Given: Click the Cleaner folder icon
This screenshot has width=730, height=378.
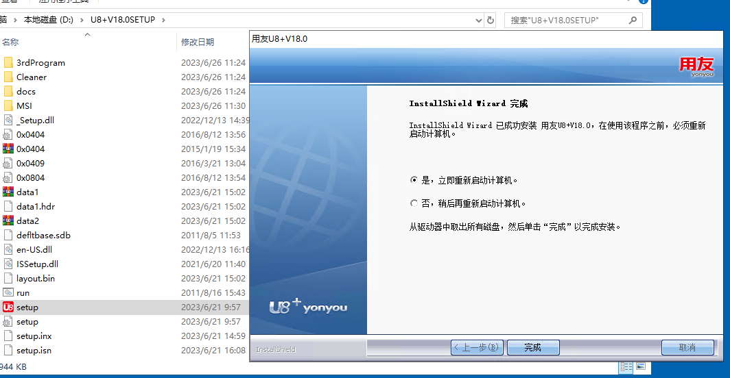Looking at the screenshot, I should [x=8, y=77].
